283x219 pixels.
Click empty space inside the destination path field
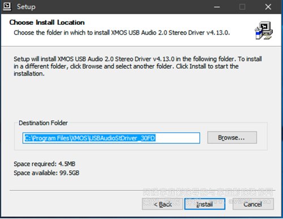click(x=177, y=138)
